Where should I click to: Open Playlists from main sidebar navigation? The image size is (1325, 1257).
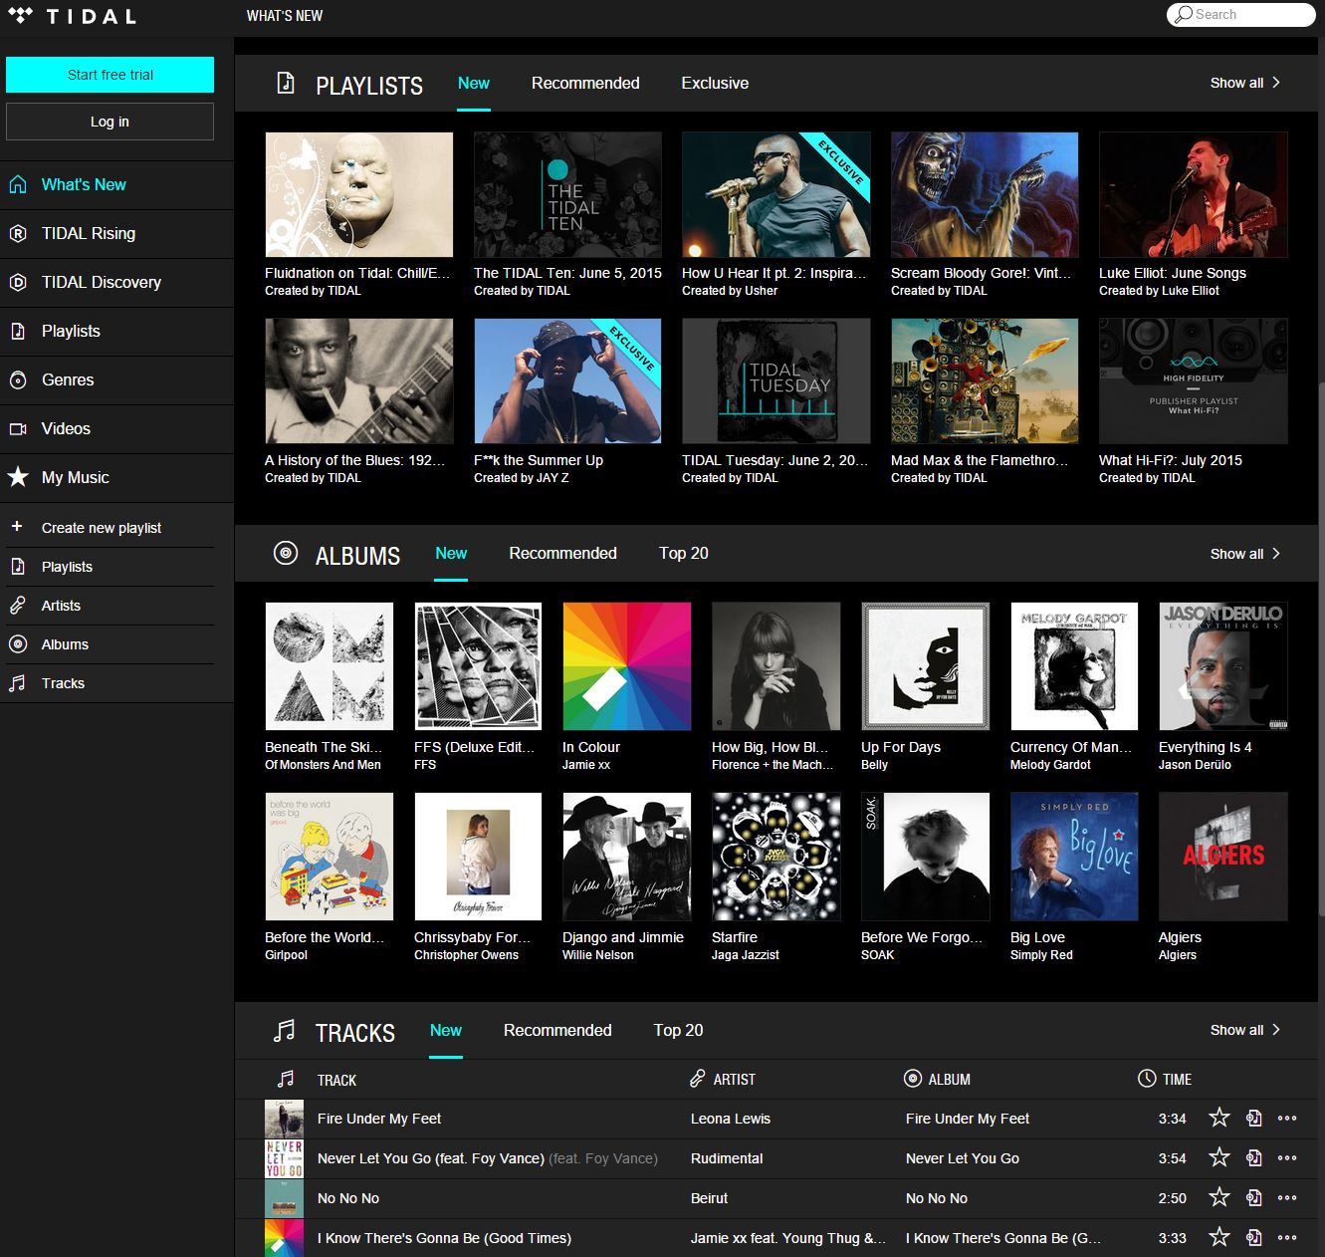click(116, 331)
